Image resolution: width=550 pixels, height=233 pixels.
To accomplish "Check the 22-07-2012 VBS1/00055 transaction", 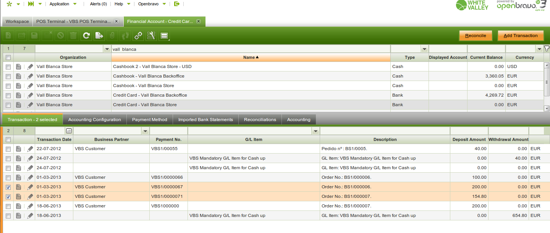I will (8, 149).
